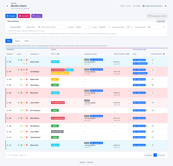Open the hamburger menu beside Monitor Interni

[7, 6]
